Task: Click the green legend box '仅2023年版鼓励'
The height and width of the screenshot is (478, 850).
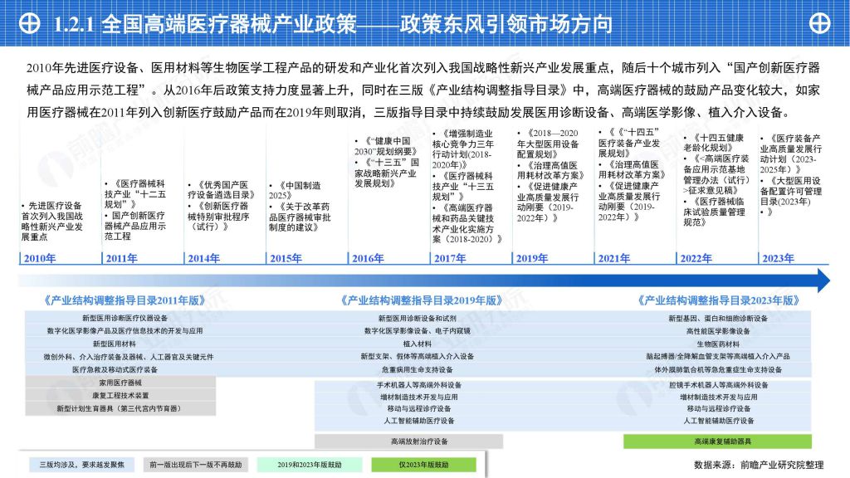Action: [x=424, y=465]
